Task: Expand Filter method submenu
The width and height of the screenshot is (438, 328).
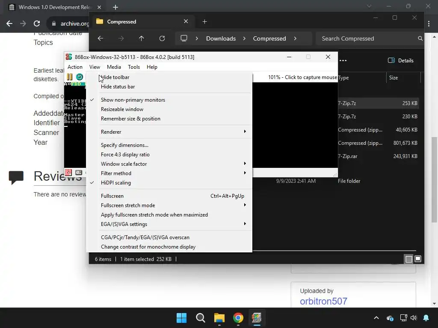Action: [169, 173]
